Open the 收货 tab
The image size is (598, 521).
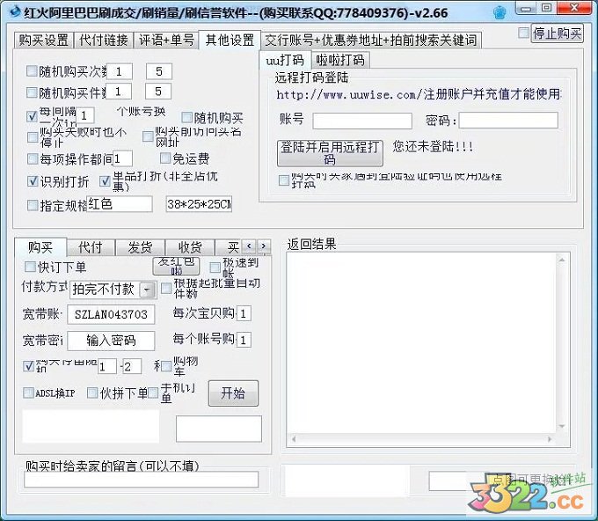coord(190,247)
